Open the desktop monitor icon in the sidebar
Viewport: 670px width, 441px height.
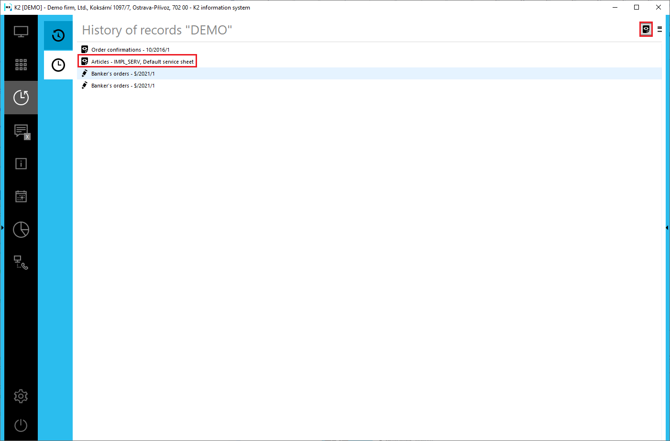21,32
